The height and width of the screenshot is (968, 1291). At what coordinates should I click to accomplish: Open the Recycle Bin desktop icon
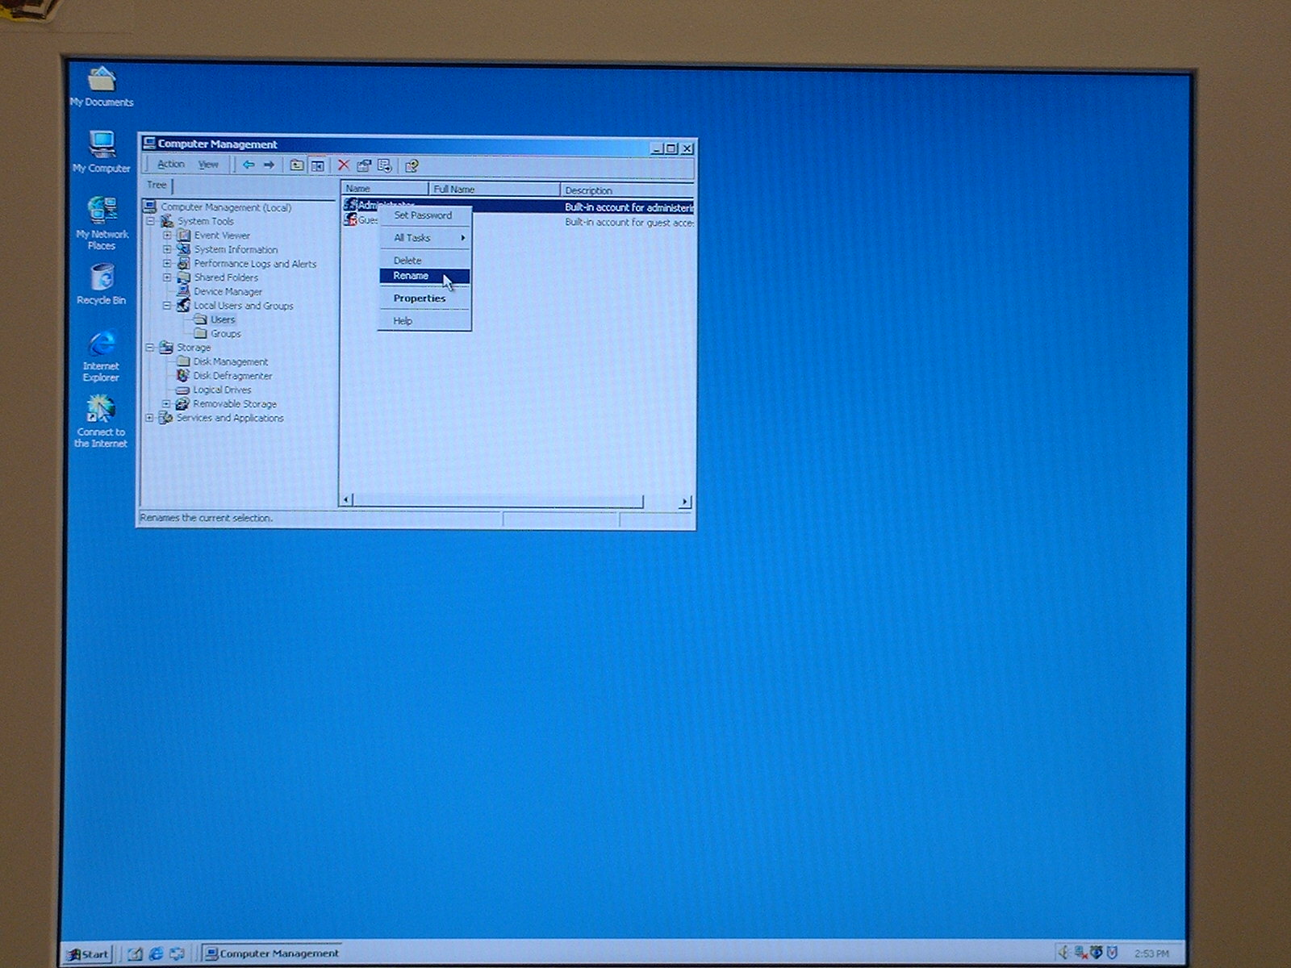(101, 280)
